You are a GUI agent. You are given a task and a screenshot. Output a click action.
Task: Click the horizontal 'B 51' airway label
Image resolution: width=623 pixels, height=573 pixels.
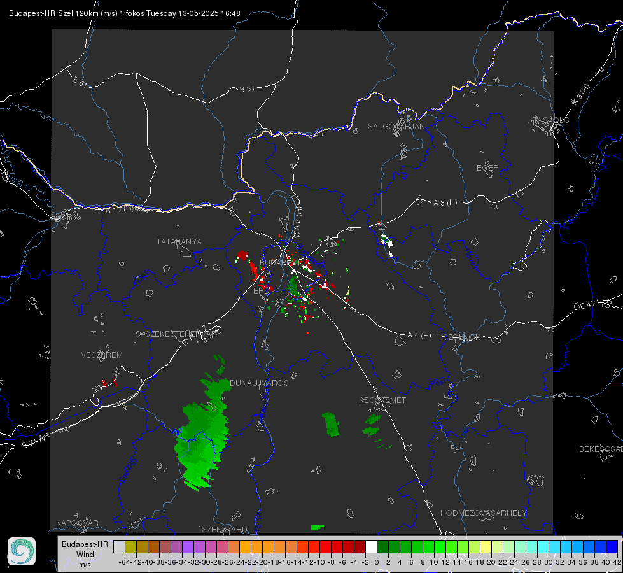[x=247, y=89]
